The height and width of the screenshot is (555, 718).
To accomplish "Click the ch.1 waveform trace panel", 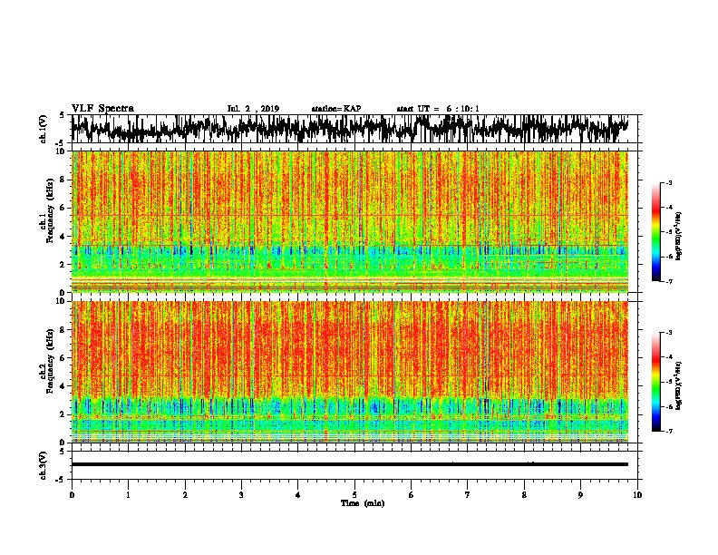I will (x=356, y=129).
